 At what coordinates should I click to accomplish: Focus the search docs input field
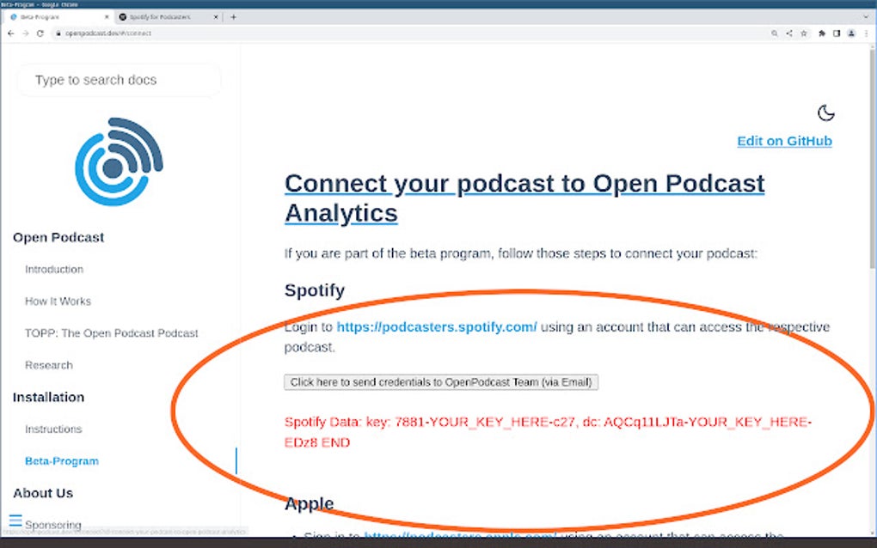point(120,80)
